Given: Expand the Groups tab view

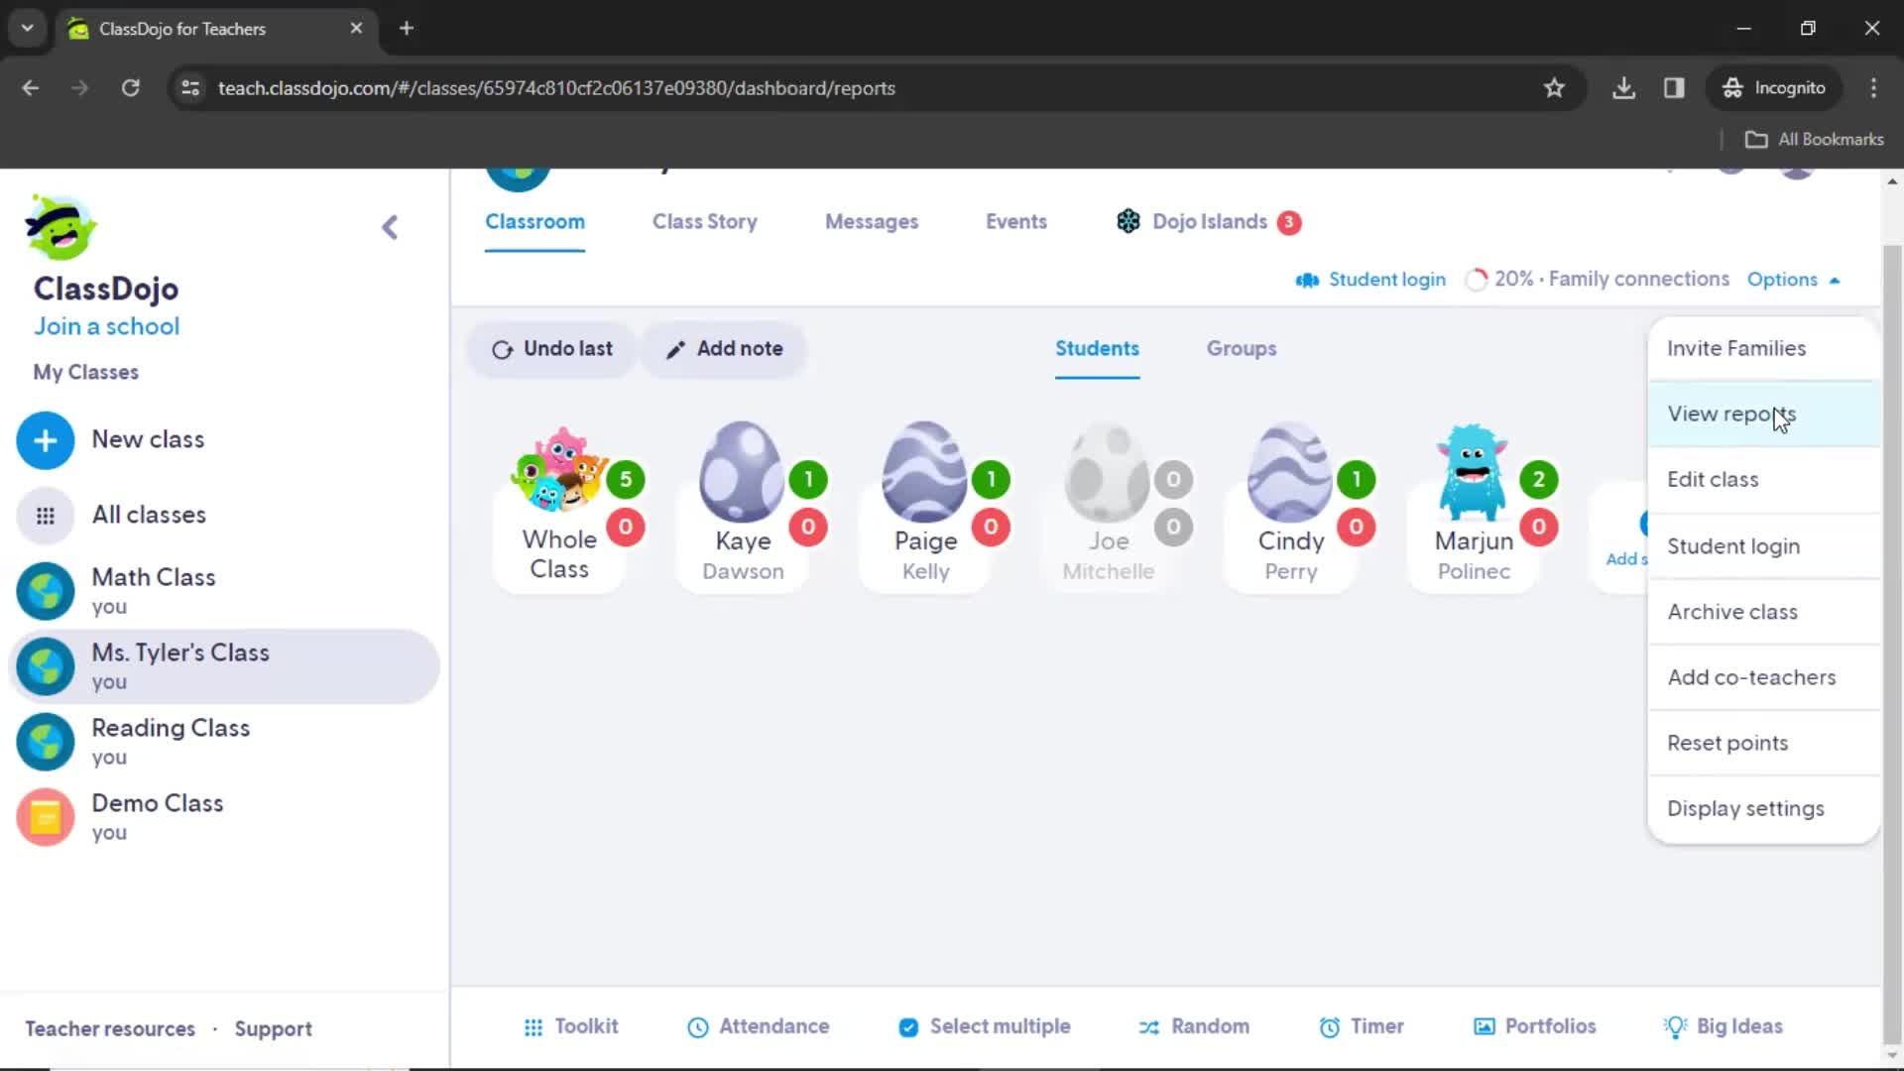Looking at the screenshot, I should click(x=1240, y=348).
